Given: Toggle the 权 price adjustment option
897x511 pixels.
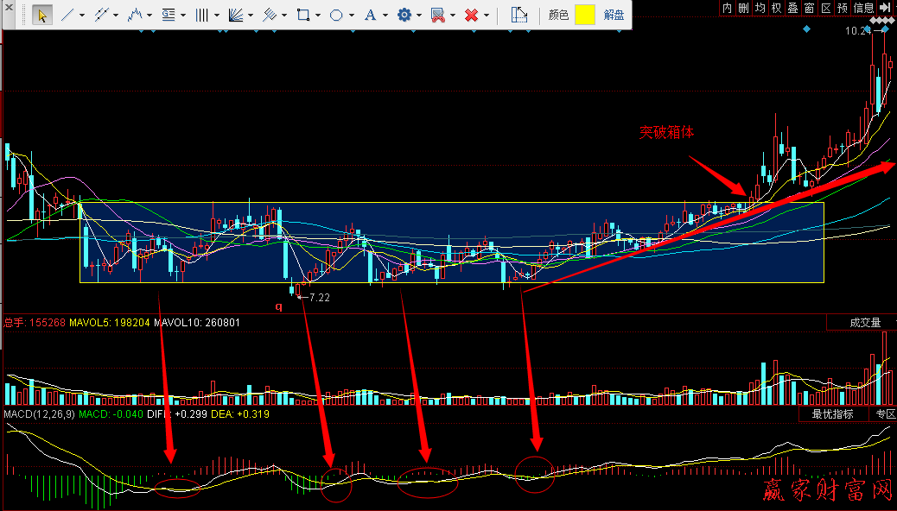Looking at the screenshot, I should pos(776,8).
